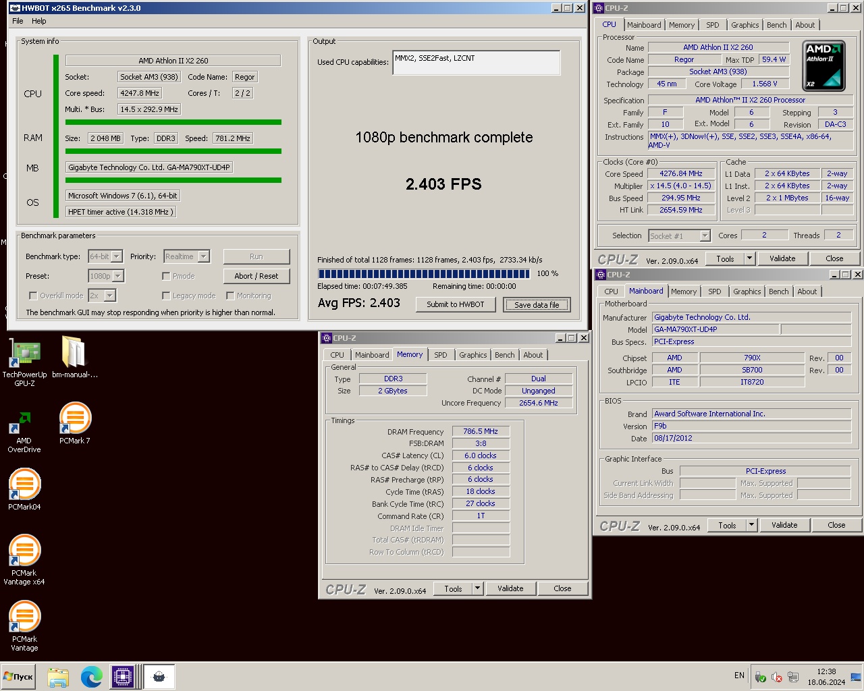The height and width of the screenshot is (691, 864).
Task: Expand Tools arrow in CPU-Z Memory window
Action: click(x=478, y=588)
